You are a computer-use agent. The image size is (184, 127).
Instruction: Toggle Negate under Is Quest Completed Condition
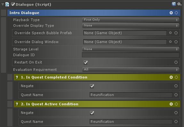(92, 86)
